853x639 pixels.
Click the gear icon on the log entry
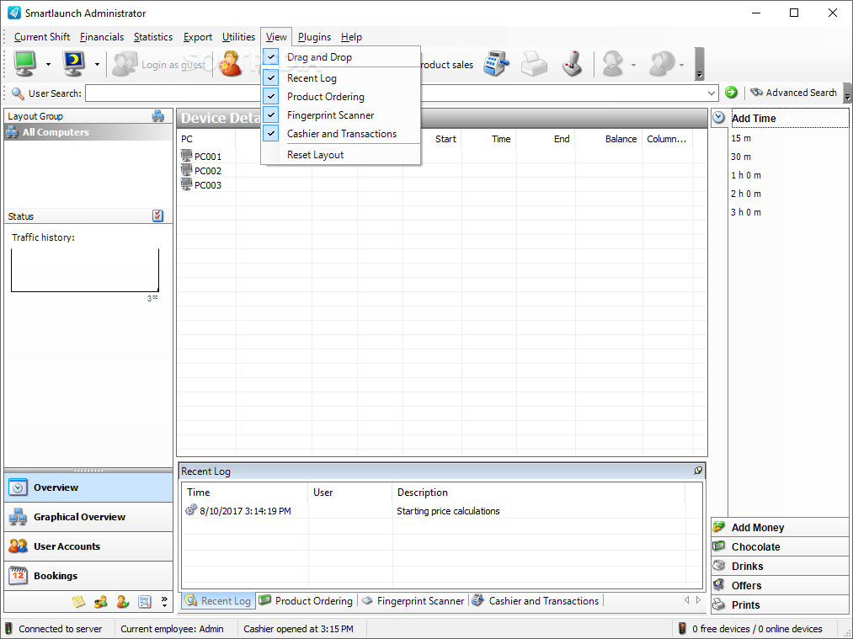point(191,510)
